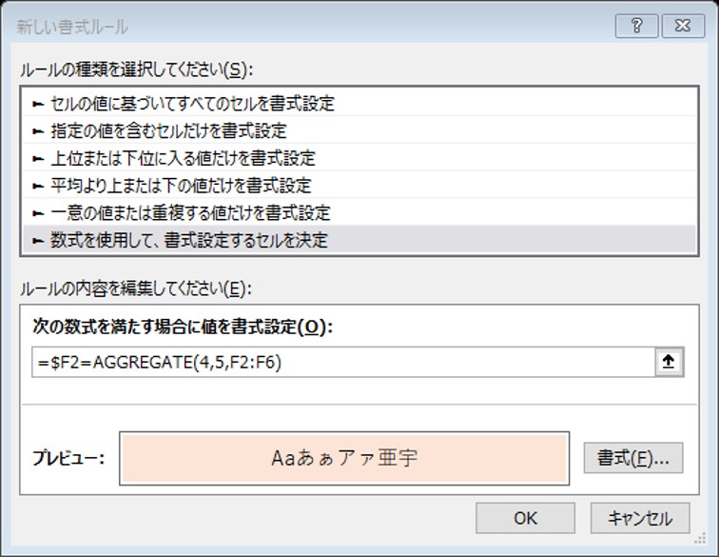719x557 pixels.
Task: Click the orange format preview box
Action: tap(344, 458)
